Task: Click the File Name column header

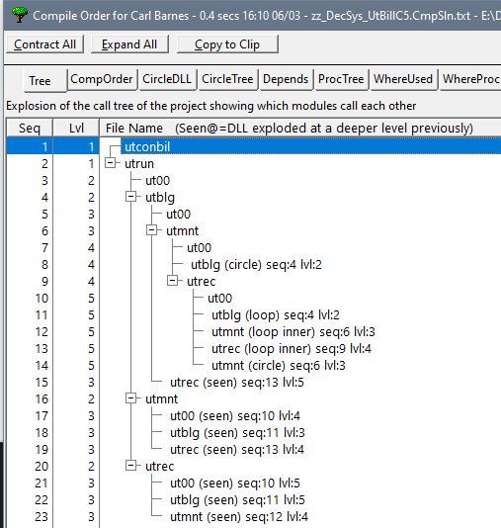Action: point(300,128)
